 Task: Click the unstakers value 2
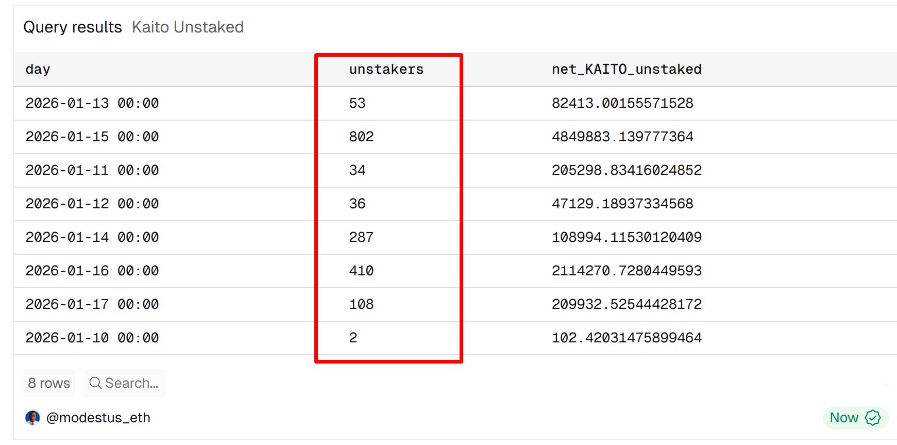pos(353,338)
